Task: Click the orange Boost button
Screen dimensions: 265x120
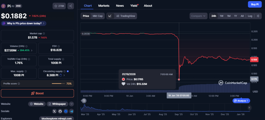Action: click(37, 93)
